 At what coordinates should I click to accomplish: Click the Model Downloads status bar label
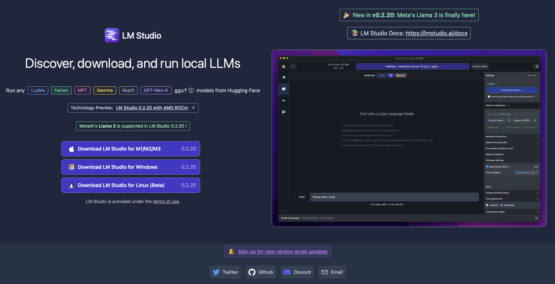pyautogui.click(x=290, y=218)
